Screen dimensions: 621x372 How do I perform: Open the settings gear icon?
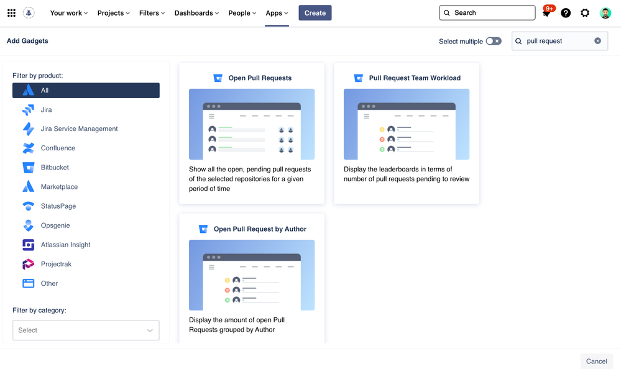(x=585, y=13)
